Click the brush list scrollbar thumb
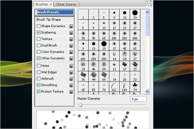Screen dimensions: 194x129 pyautogui.click(x=147, y=25)
